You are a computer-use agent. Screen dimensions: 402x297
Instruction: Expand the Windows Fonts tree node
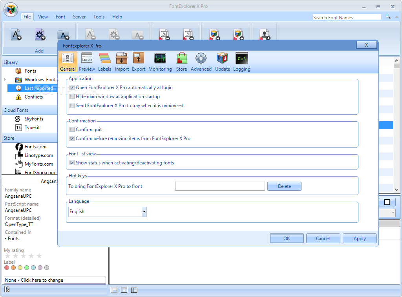pyautogui.click(x=5, y=80)
